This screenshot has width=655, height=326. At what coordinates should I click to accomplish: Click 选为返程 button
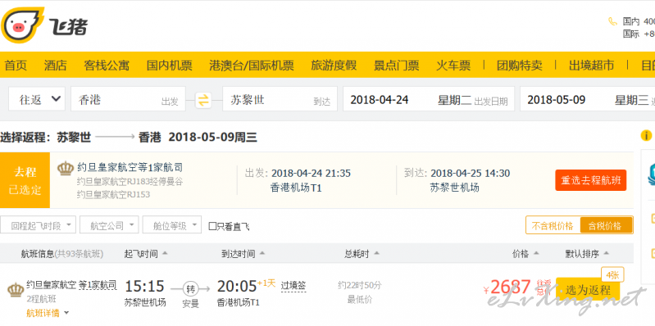point(588,289)
